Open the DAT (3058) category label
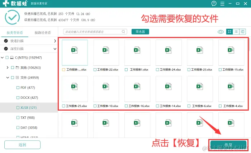The image size is (251, 153). pos(29,128)
